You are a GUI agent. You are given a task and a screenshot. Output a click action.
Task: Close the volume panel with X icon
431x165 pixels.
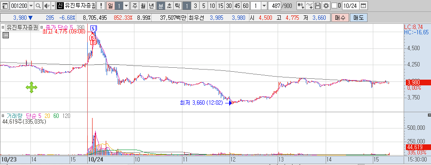click(429, 115)
